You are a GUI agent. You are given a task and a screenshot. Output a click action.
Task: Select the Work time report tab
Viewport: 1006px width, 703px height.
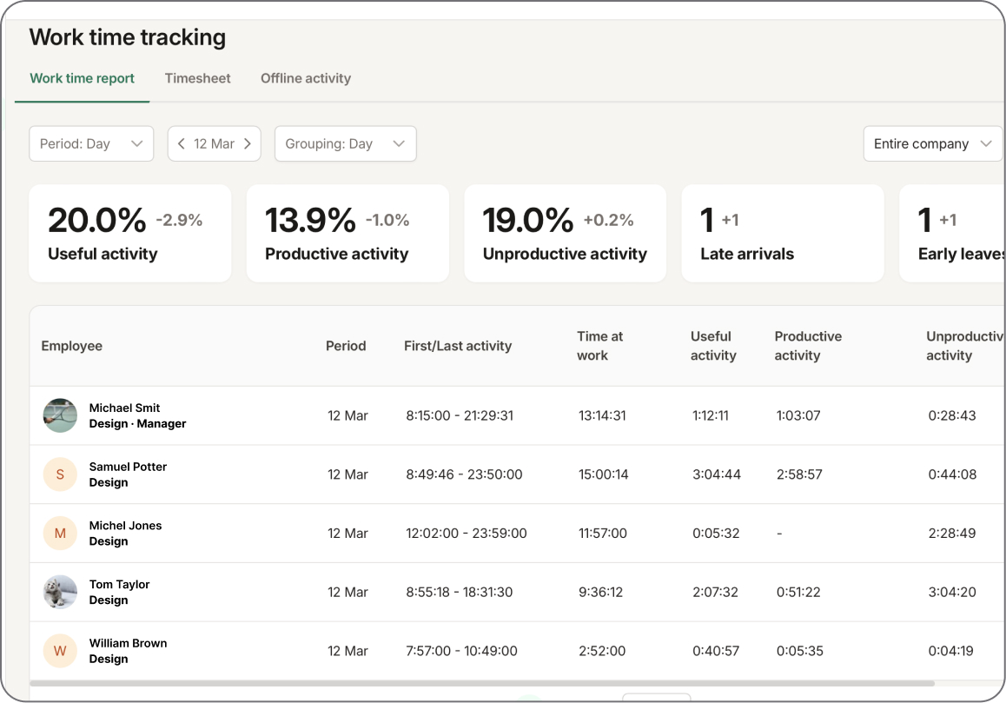click(x=83, y=78)
